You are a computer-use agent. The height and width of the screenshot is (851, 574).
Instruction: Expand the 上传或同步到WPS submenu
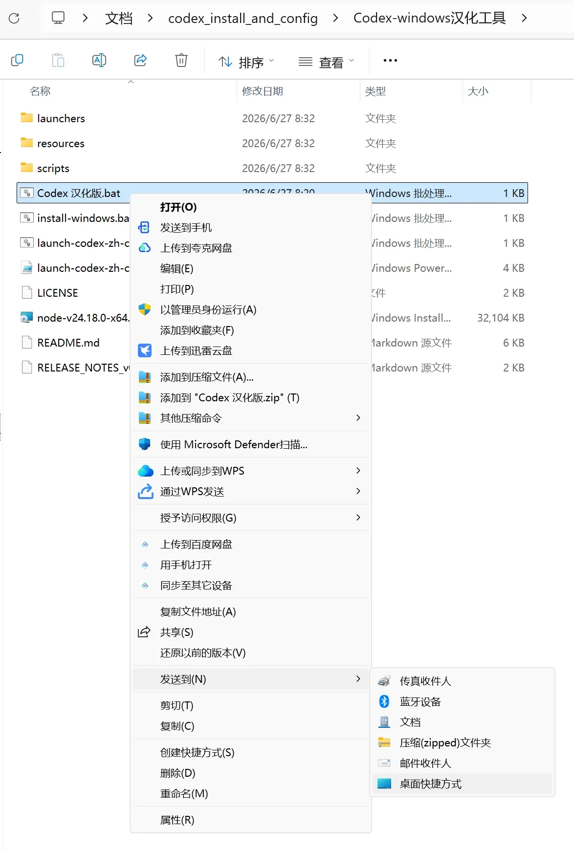[358, 471]
